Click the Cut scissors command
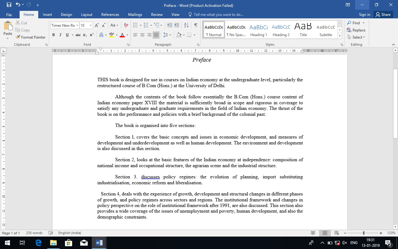This screenshot has height=249, width=398. [x=21, y=23]
